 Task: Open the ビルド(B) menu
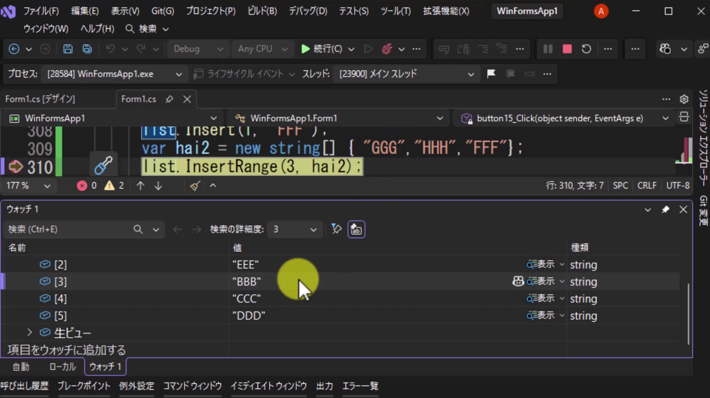262,11
